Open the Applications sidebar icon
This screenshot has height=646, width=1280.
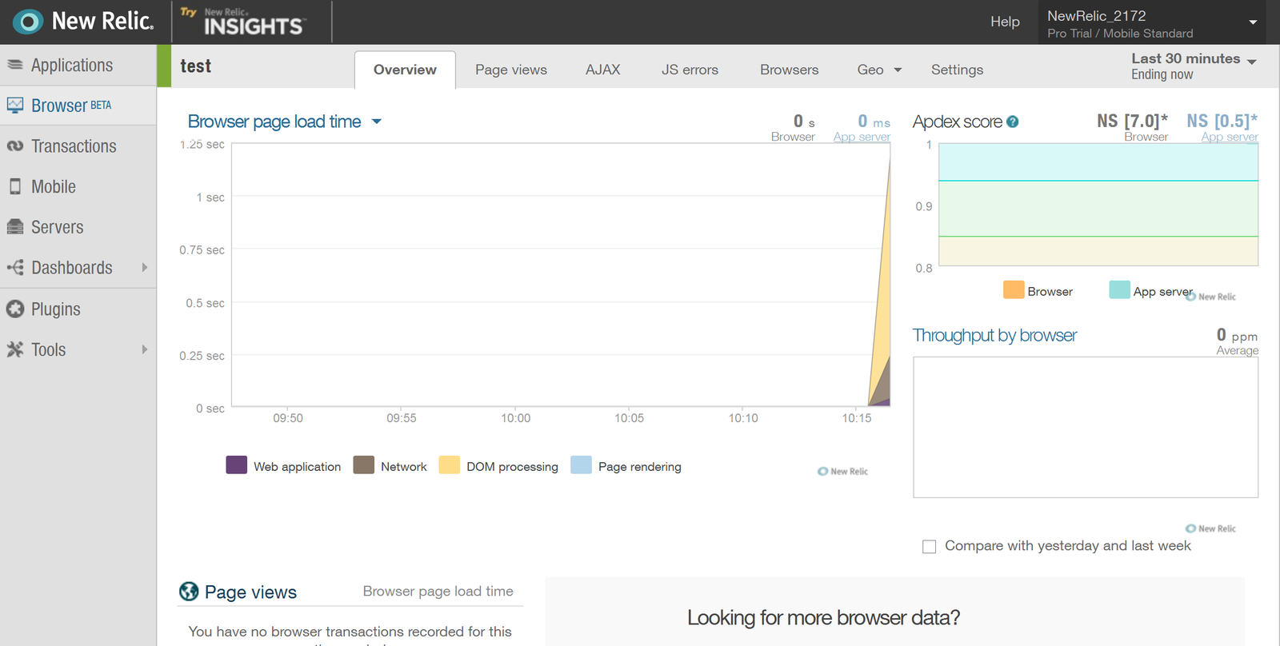coord(15,65)
